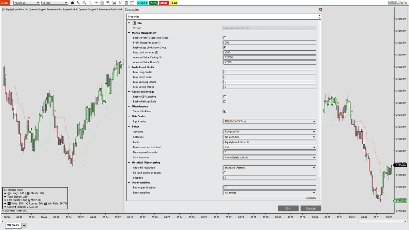The height and width of the screenshot is (230, 409).
Task: Enable CSV Logging checkbox
Action: point(225,97)
